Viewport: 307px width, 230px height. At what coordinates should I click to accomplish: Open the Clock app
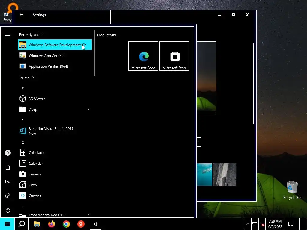click(55, 185)
